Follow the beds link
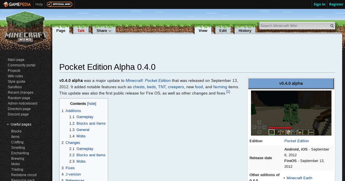This screenshot has width=345, height=181. click(151, 87)
